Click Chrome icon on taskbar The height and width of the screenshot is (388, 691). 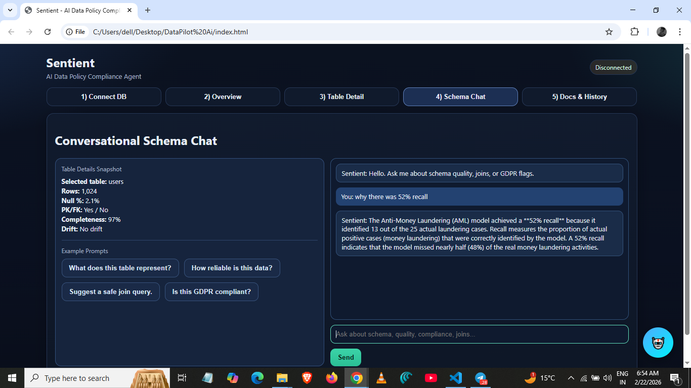[x=357, y=378]
